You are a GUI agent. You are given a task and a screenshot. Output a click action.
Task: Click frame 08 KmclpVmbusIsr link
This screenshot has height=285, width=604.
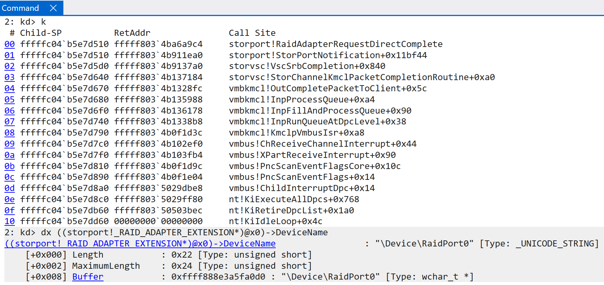[9, 133]
